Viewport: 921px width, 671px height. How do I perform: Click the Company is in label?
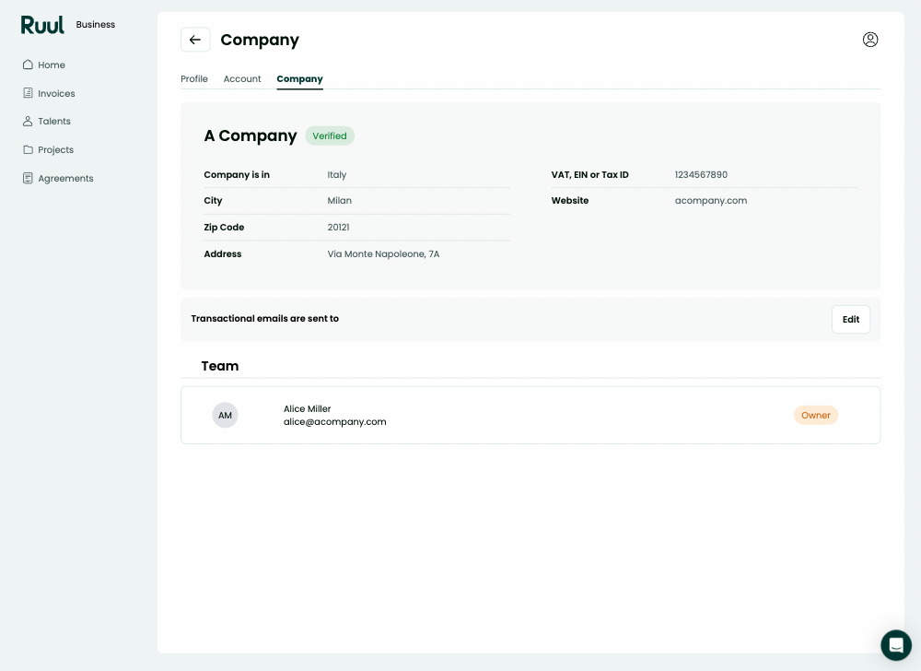(x=237, y=174)
